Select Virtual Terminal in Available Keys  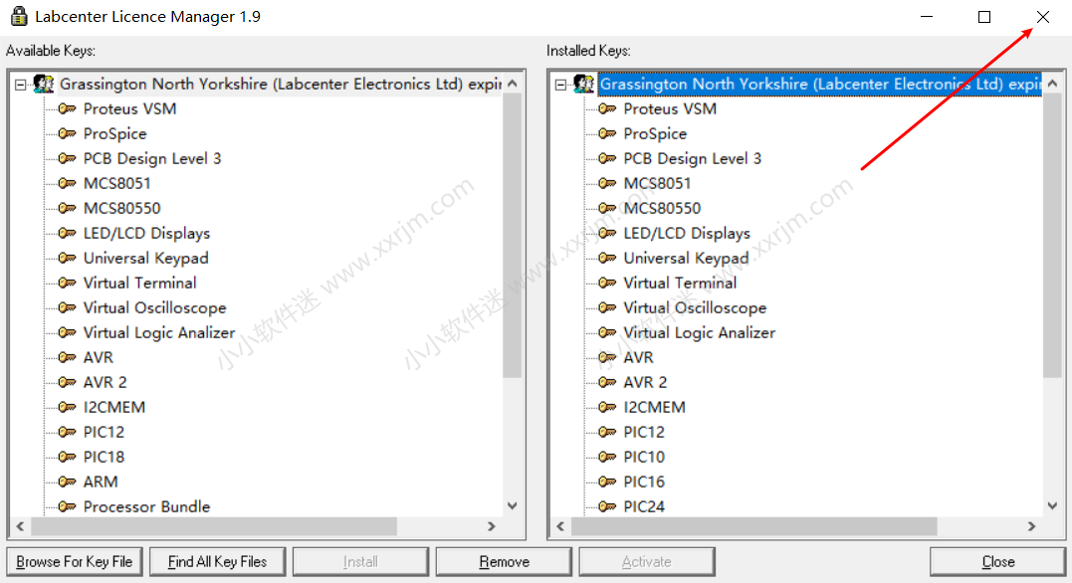[139, 283]
